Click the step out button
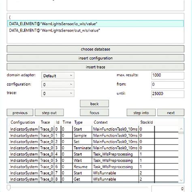The image size is (192, 192). tap(49, 113)
